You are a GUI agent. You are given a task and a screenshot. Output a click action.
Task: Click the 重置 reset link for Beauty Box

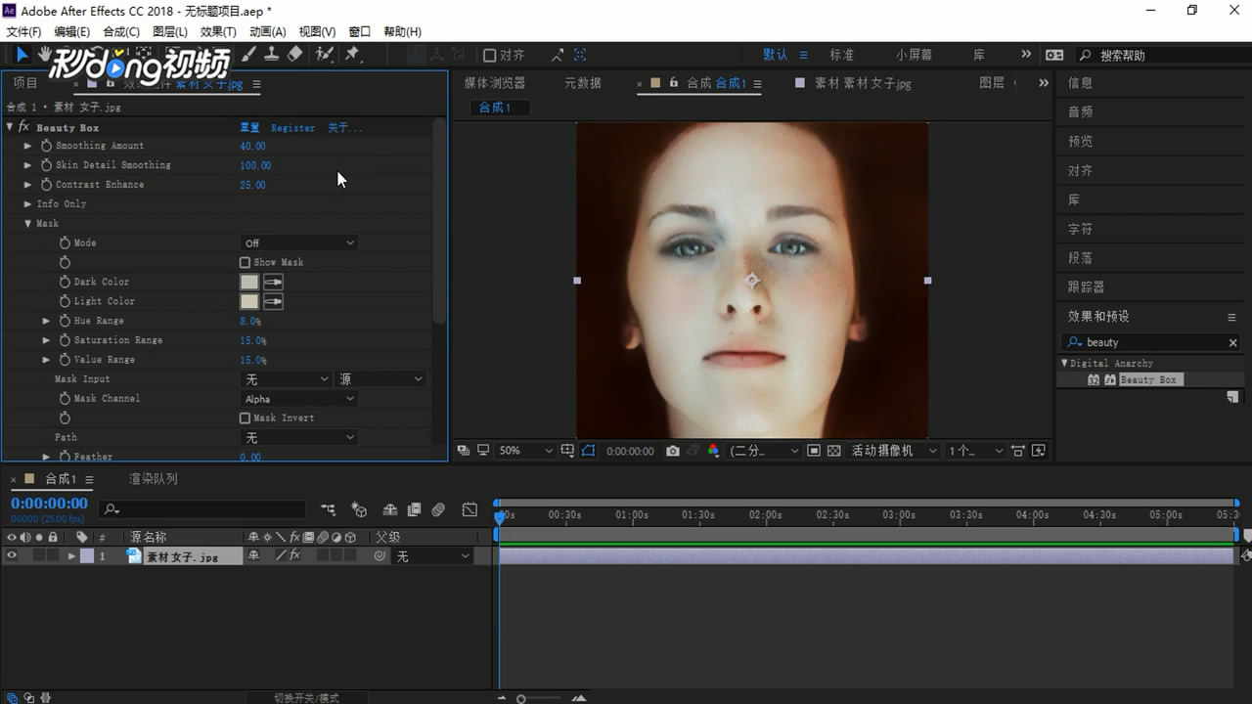[249, 128]
